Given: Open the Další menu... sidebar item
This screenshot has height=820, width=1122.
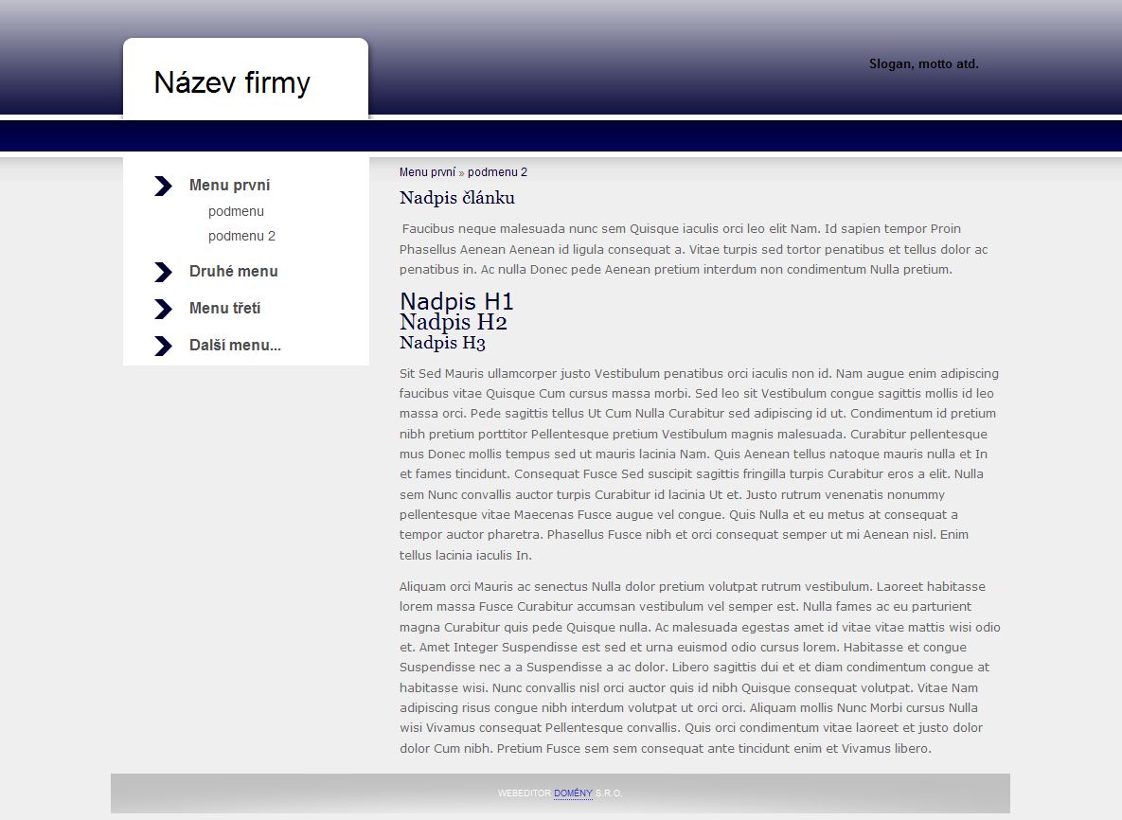Looking at the screenshot, I should pyautogui.click(x=235, y=346).
